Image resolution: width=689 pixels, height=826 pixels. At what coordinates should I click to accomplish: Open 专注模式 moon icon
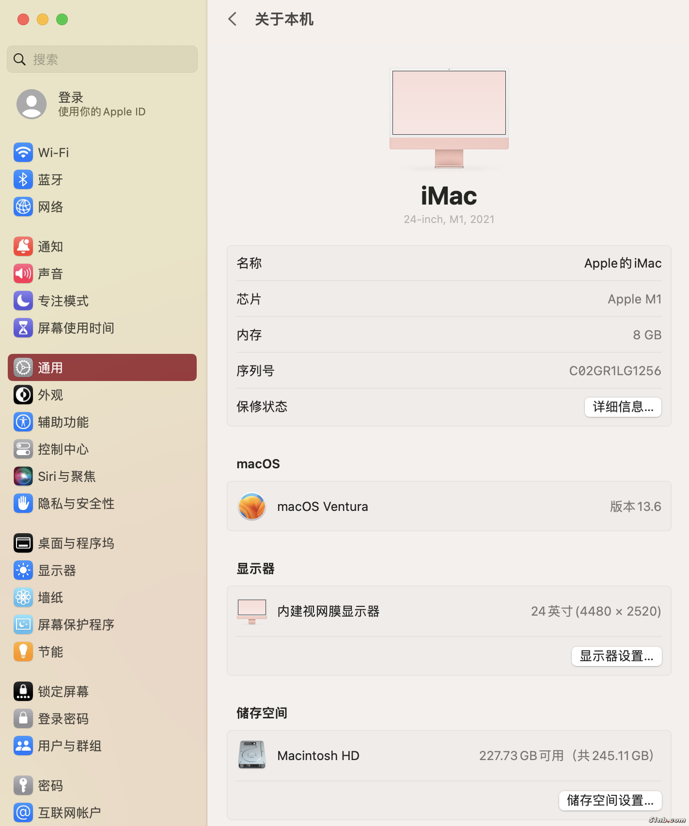[23, 301]
